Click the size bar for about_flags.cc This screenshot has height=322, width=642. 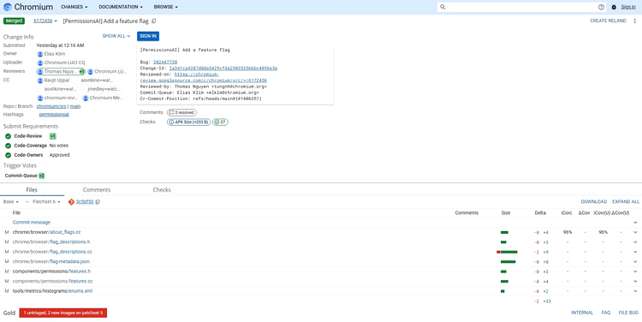coord(504,232)
